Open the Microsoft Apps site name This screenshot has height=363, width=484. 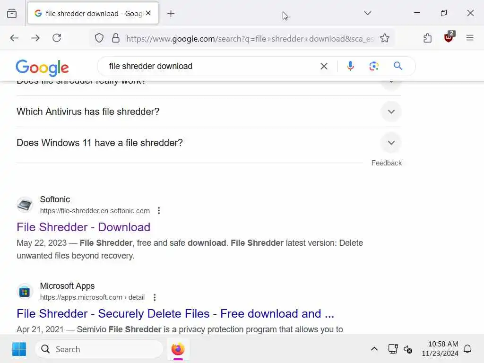click(x=67, y=286)
